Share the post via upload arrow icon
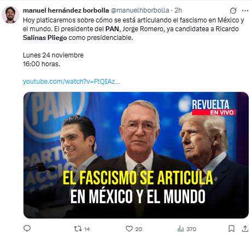The image size is (252, 236). coord(245,228)
